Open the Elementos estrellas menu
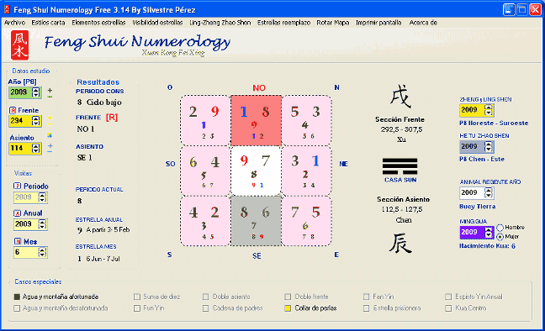This screenshot has height=331, width=545. coord(98,23)
